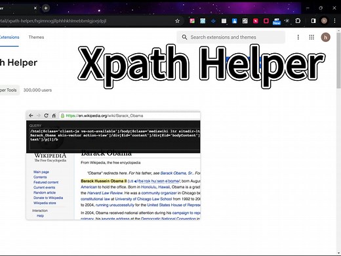This screenshot has width=341, height=256.
Task: Open the blue flask extension icon
Action: point(234,21)
